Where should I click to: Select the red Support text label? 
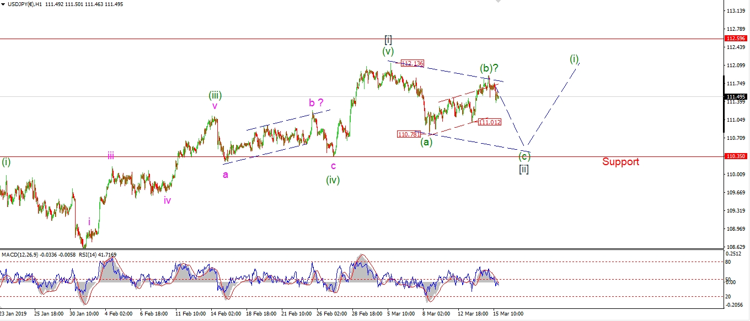[620, 162]
